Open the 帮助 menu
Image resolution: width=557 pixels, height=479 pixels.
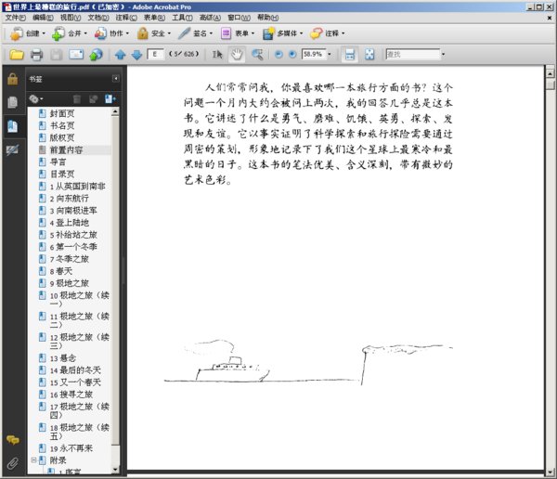(x=267, y=18)
